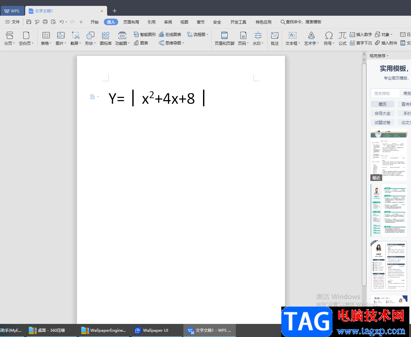Insert a picture (图片) icon
411x337 pixels.
[x=61, y=35]
